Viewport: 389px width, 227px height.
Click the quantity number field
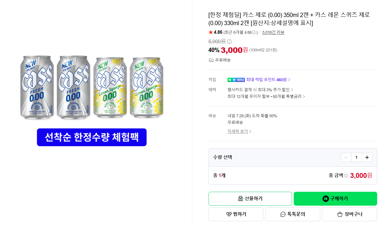tap(356, 157)
